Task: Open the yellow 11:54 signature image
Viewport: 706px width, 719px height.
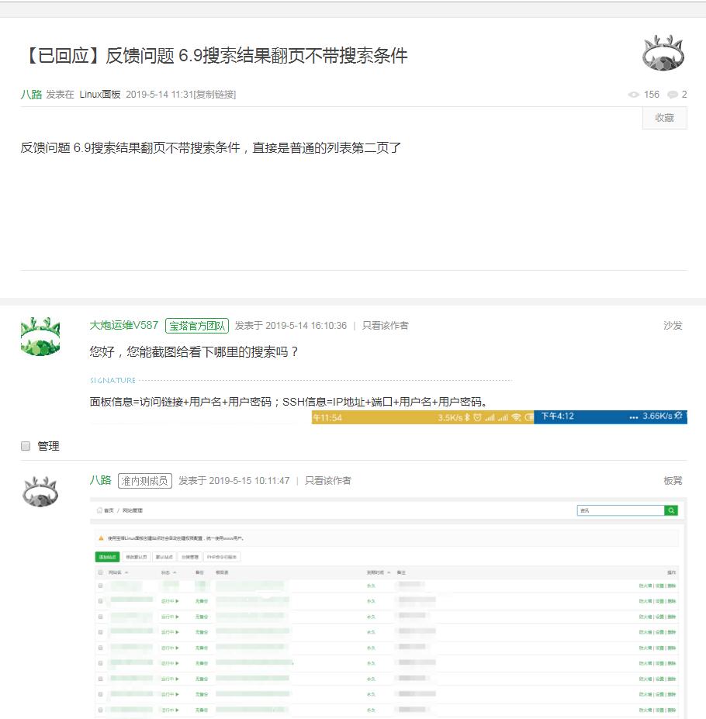Action: pos(423,417)
